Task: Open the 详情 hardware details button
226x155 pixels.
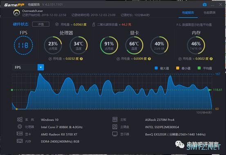Action: (41, 24)
